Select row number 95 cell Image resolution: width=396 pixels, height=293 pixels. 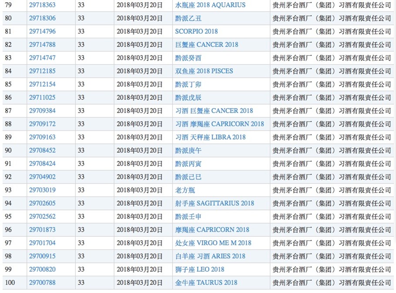click(x=14, y=216)
